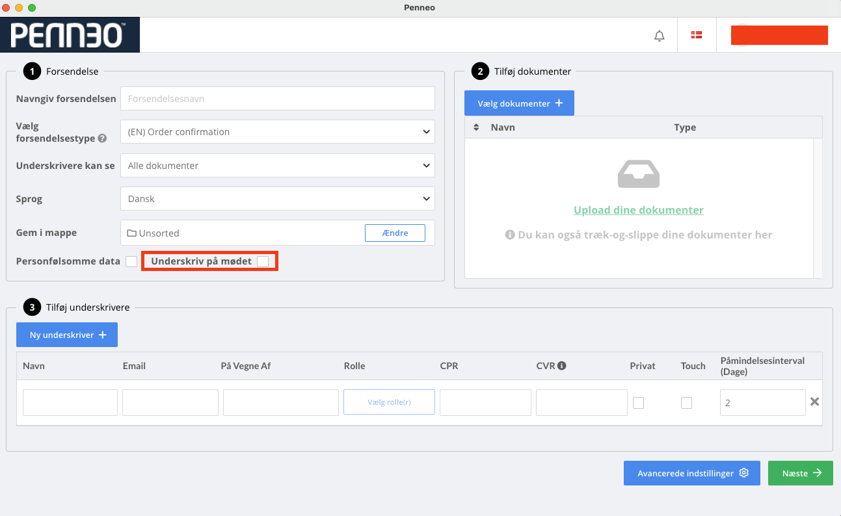This screenshot has width=841, height=516.
Task: Click the Navn column header in documents
Action: [503, 127]
